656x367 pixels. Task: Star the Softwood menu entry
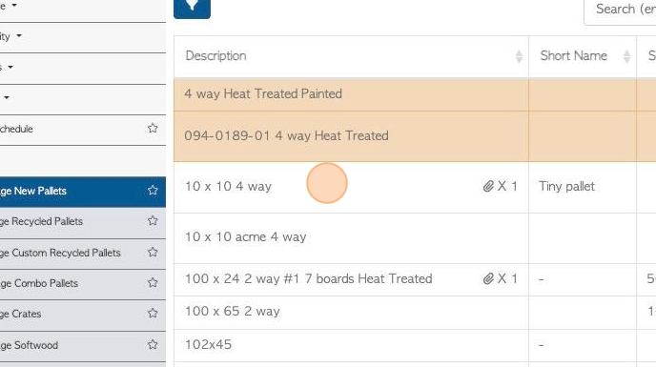click(x=153, y=345)
